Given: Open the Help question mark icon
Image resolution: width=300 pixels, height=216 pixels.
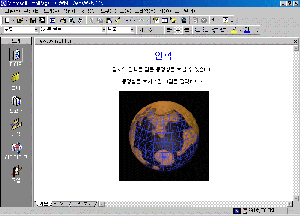Looking at the screenshot, I should tap(226, 20).
